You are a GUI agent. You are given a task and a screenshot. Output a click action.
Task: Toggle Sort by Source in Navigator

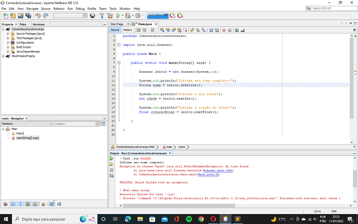(59, 204)
